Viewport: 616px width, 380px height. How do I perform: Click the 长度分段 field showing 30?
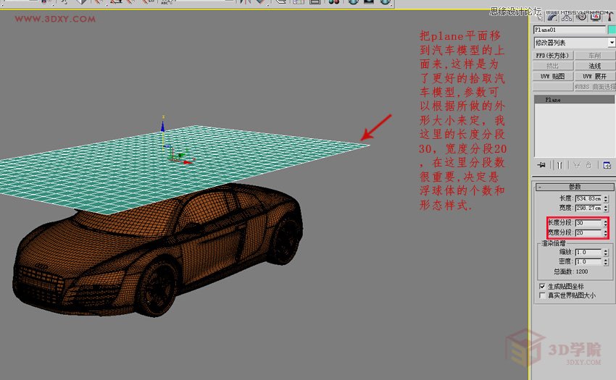click(588, 223)
